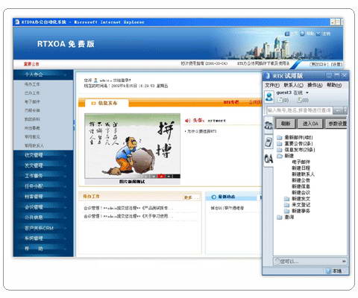Click the 参数设置 button in RTX
Viewport: 358px width, 298px height.
pos(337,124)
